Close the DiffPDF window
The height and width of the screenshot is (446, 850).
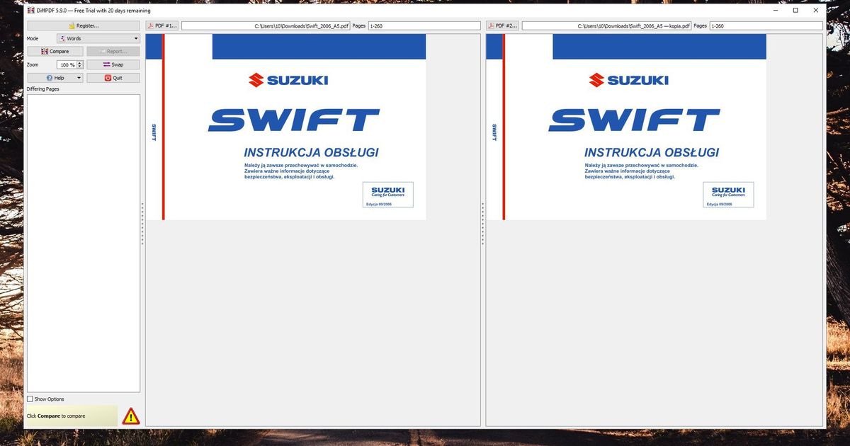816,11
